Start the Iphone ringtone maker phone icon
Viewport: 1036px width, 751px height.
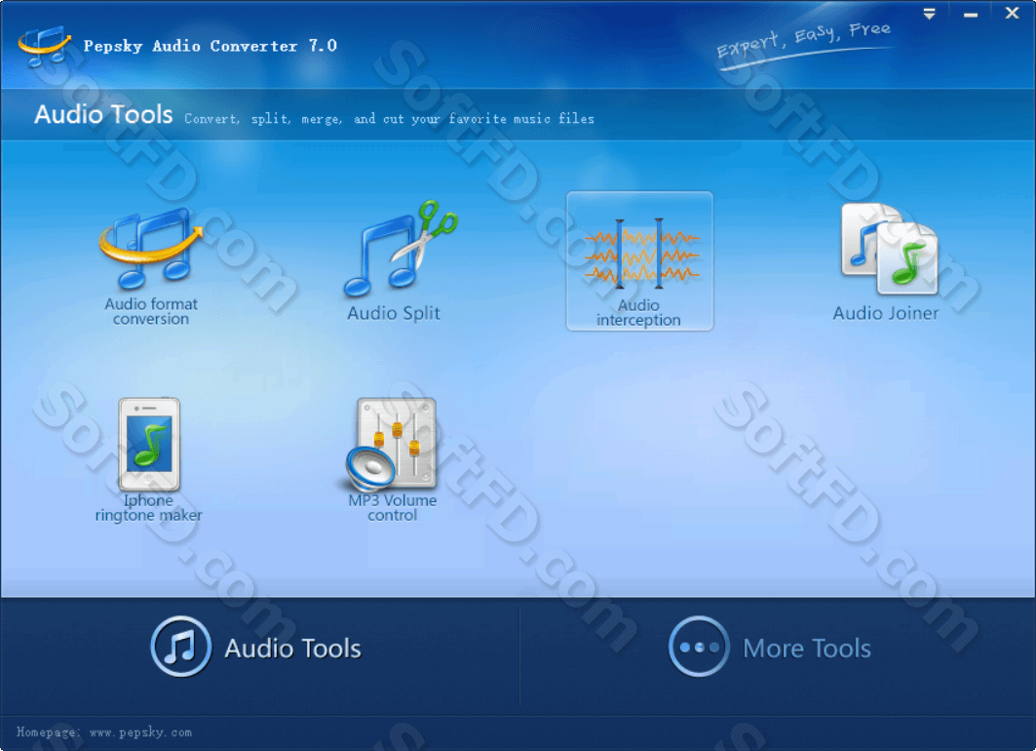(149, 444)
